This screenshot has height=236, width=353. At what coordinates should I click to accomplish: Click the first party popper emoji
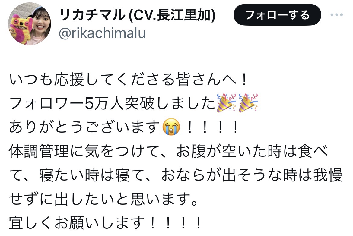pos(226,103)
